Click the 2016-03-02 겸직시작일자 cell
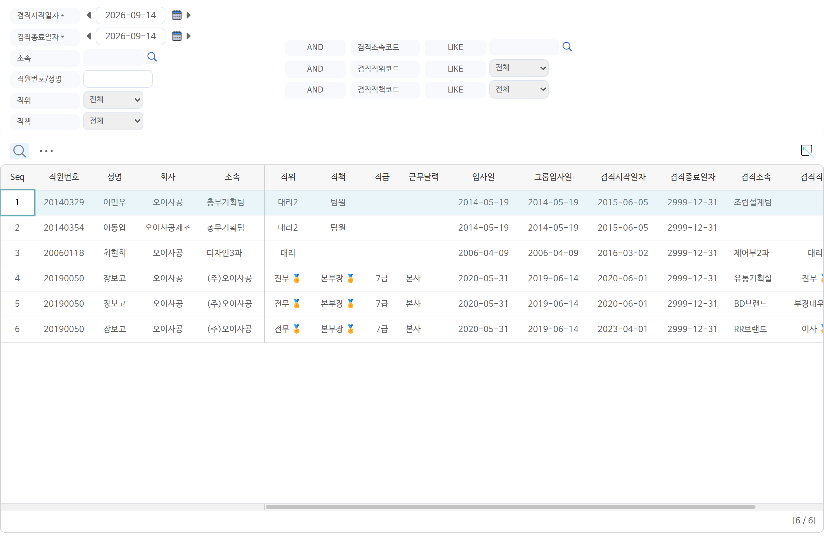This screenshot has width=824, height=538. pyautogui.click(x=623, y=253)
